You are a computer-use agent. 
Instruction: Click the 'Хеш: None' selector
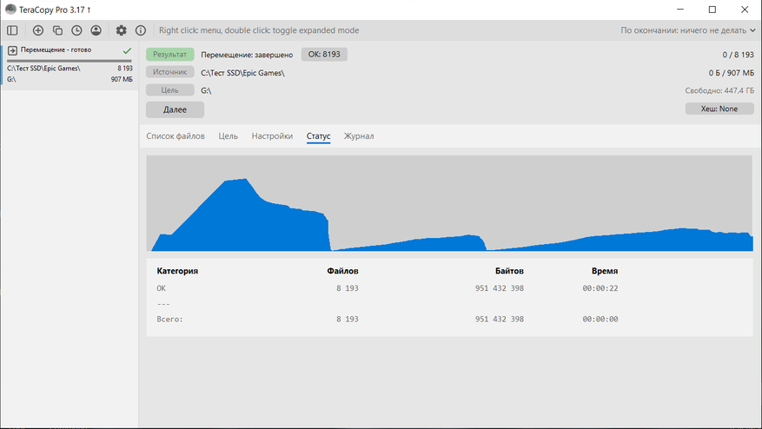719,109
